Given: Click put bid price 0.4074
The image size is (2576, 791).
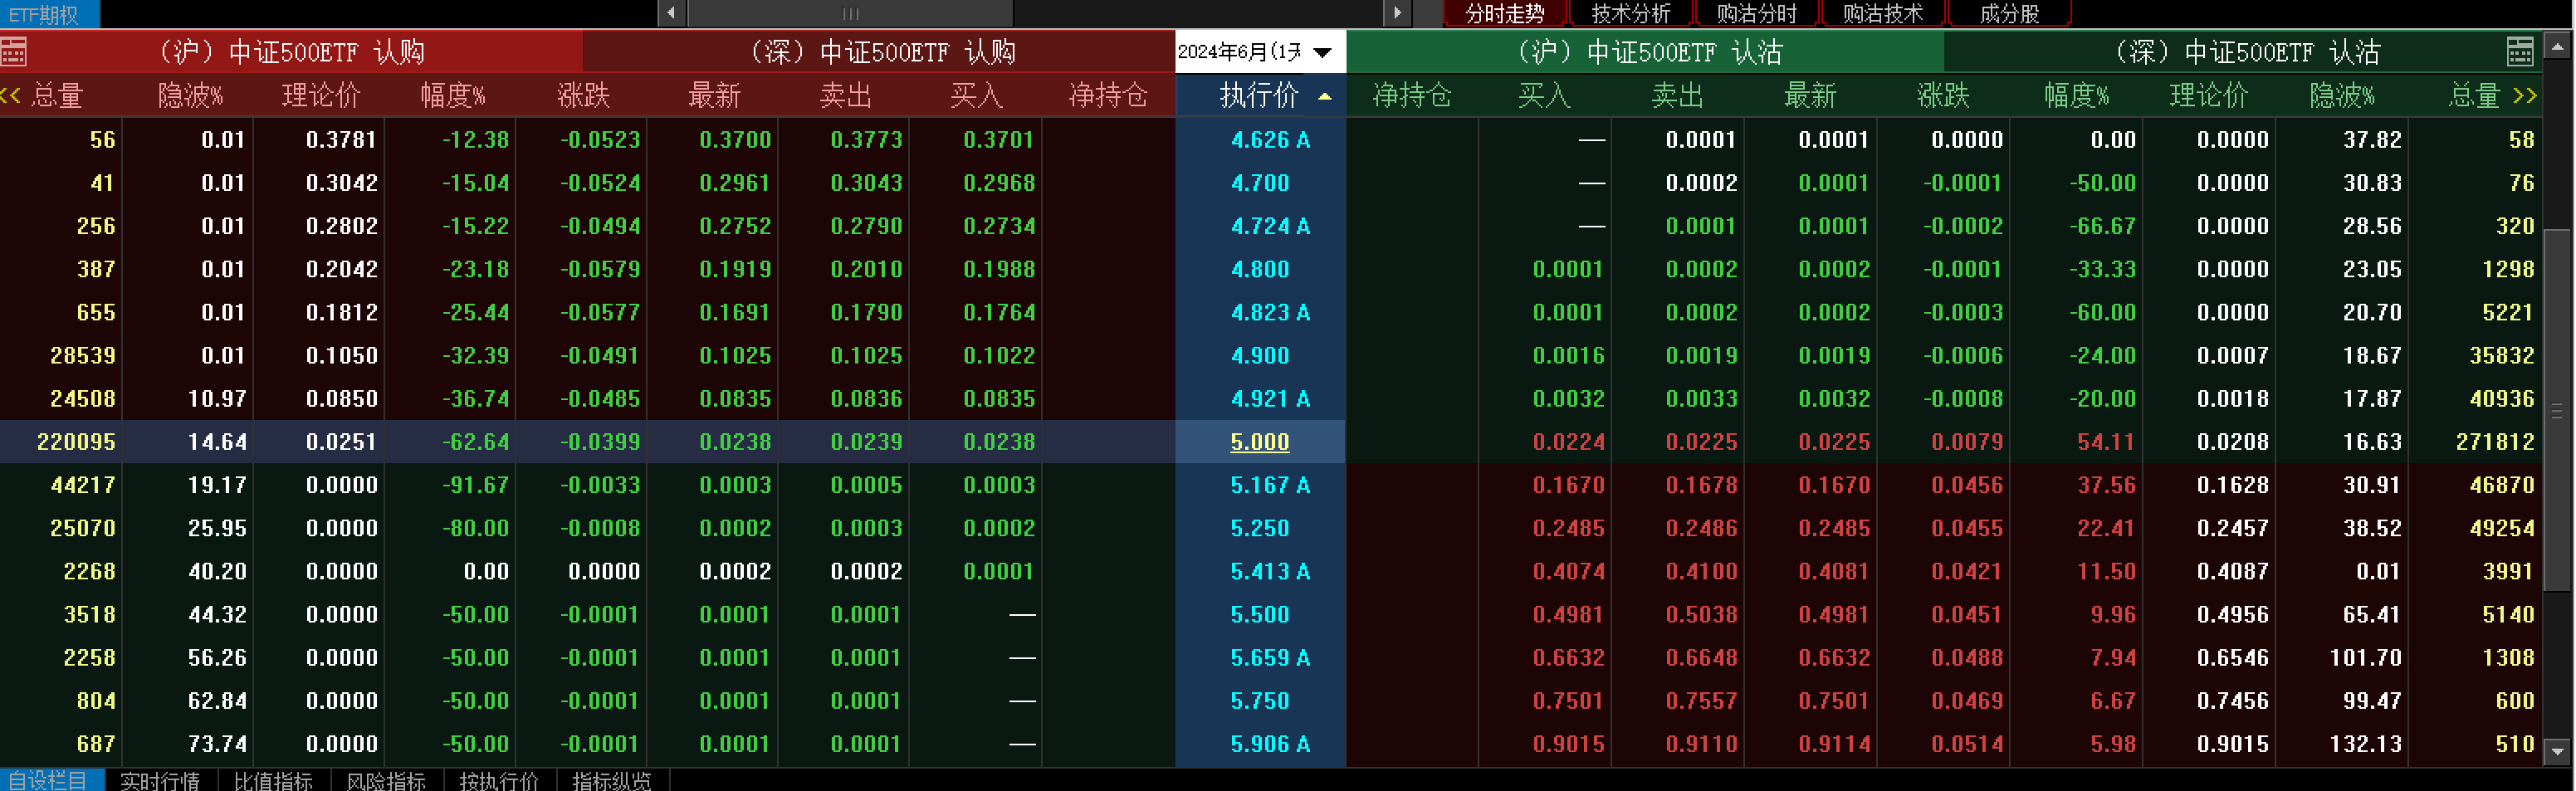Looking at the screenshot, I should pyautogui.click(x=1568, y=572).
